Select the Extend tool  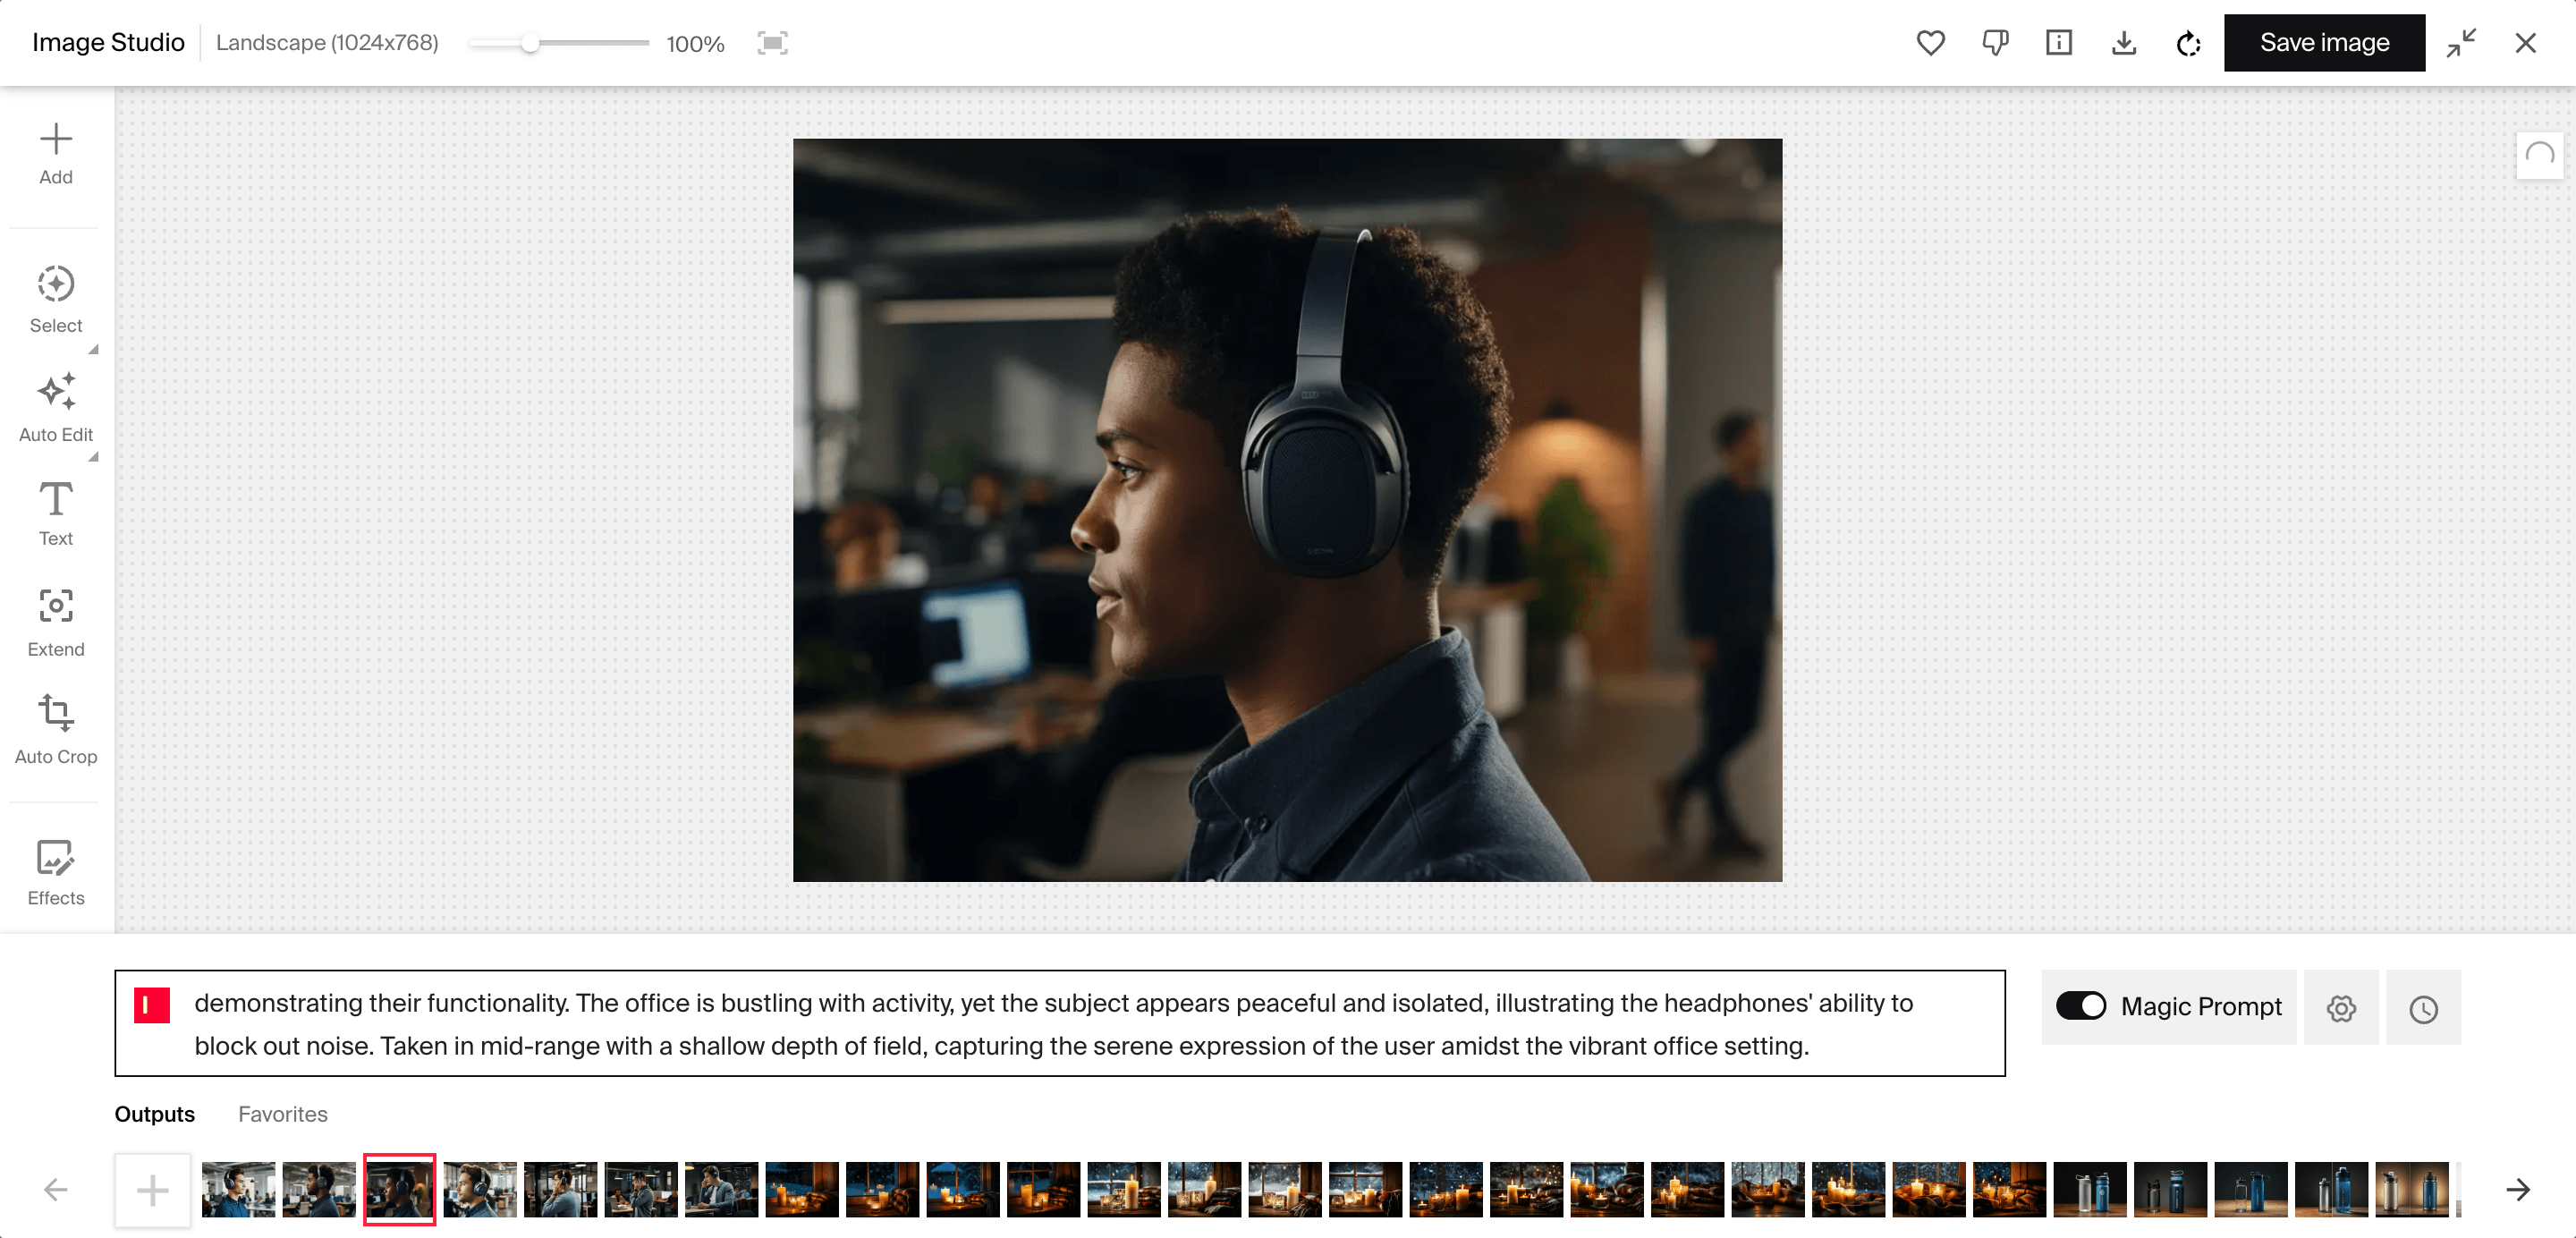(55, 621)
